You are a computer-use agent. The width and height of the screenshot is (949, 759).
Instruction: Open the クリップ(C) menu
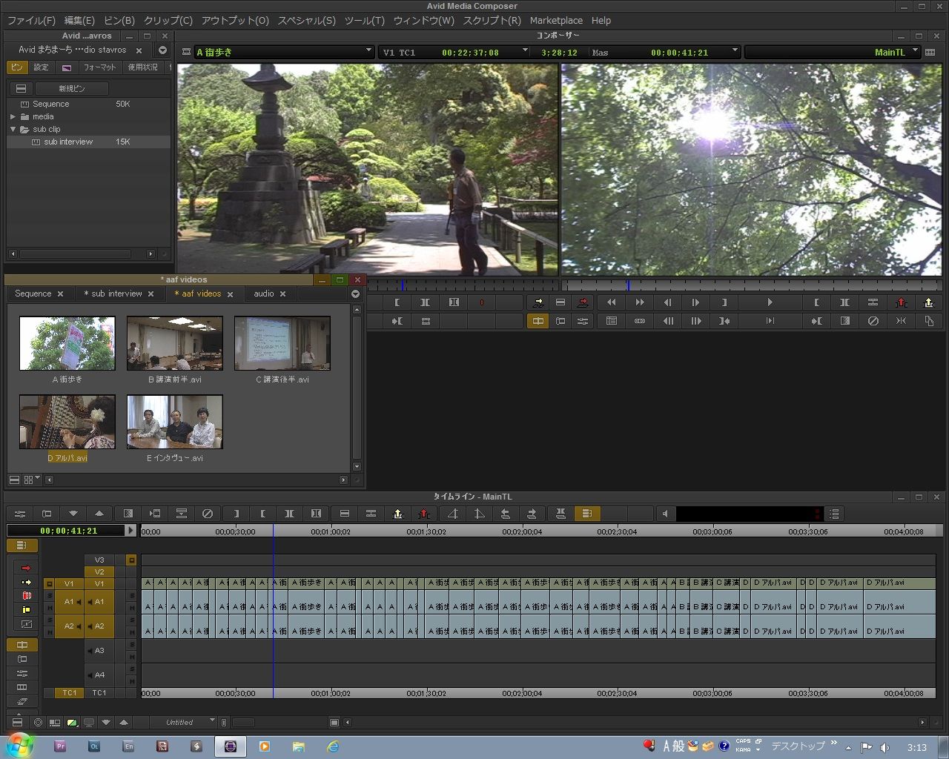pos(168,21)
